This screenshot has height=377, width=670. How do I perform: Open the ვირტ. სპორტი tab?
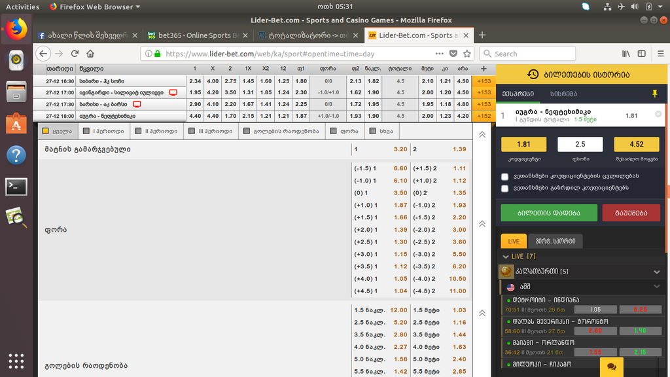[555, 241]
